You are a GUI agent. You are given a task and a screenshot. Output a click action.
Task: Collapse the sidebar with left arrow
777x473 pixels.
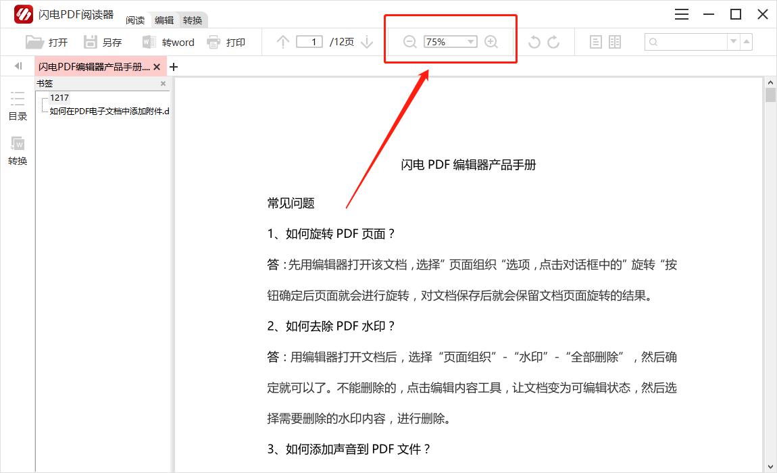click(x=18, y=66)
